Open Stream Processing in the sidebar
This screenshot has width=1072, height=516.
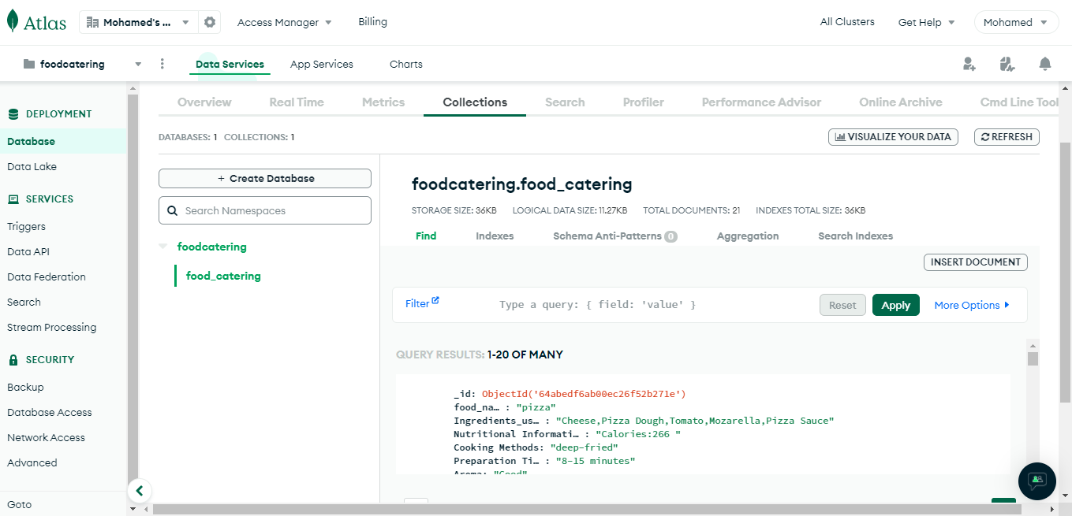[x=51, y=328]
